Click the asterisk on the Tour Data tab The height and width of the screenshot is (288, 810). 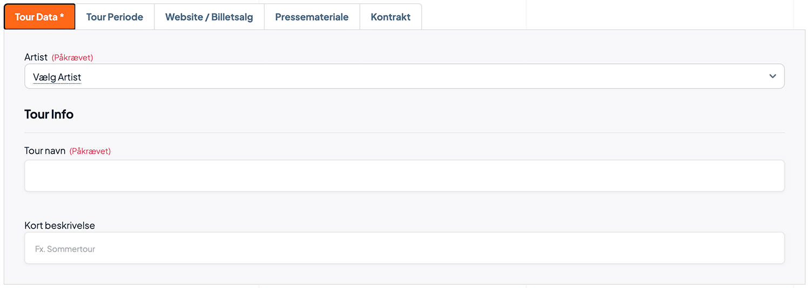pyautogui.click(x=62, y=16)
